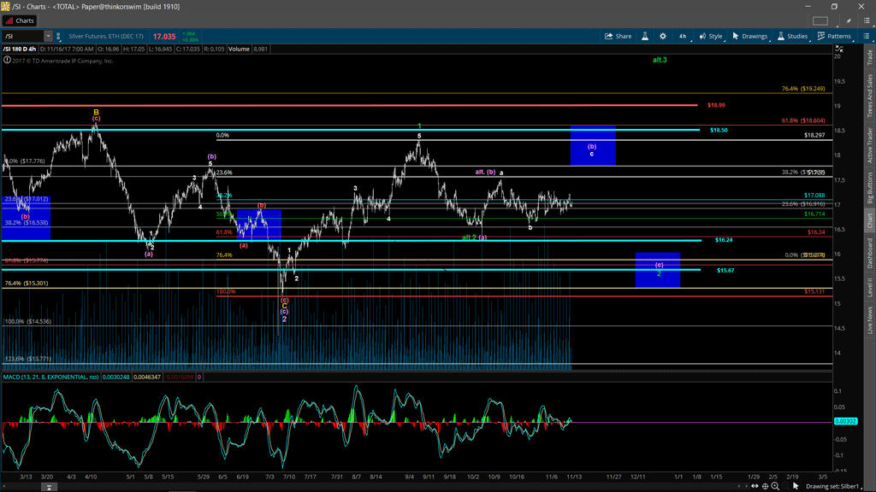Screen dimensions: 876x492
Task: Click the time axis scroll handle at bottom-left
Action: pos(49,486)
